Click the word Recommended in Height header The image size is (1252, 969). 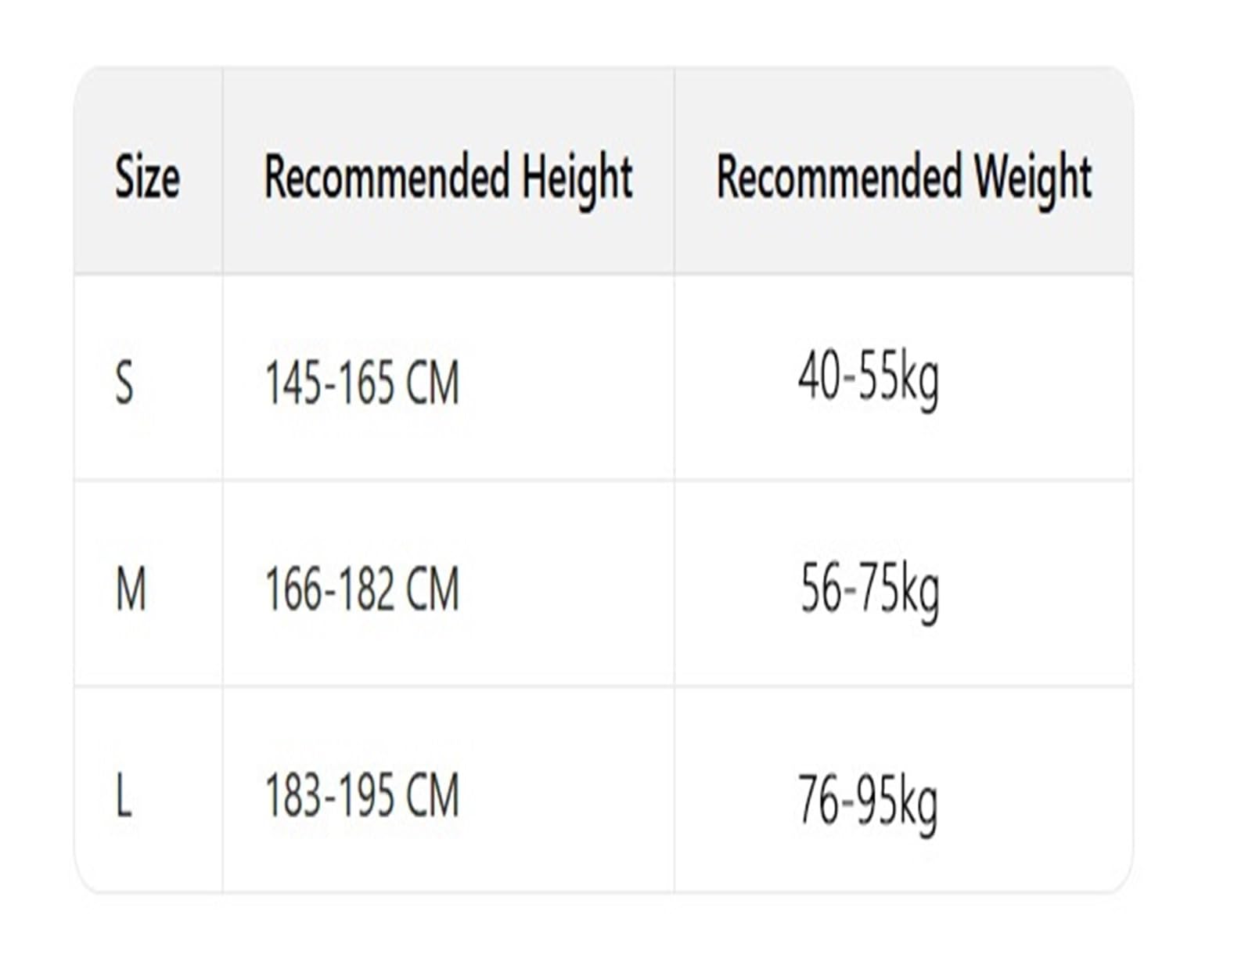pyautogui.click(x=387, y=175)
